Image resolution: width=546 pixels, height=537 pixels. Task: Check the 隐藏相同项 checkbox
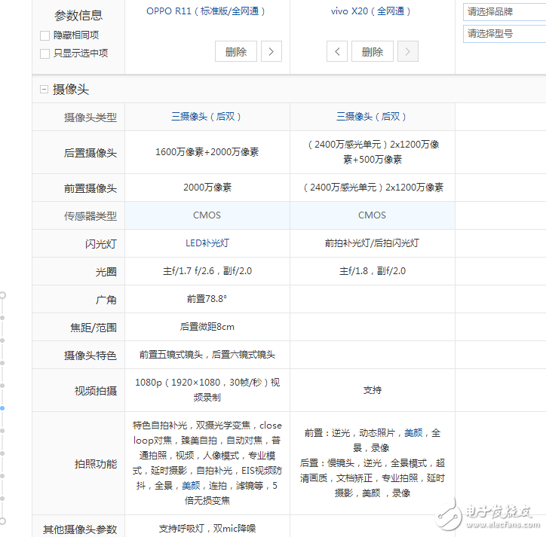pos(45,35)
